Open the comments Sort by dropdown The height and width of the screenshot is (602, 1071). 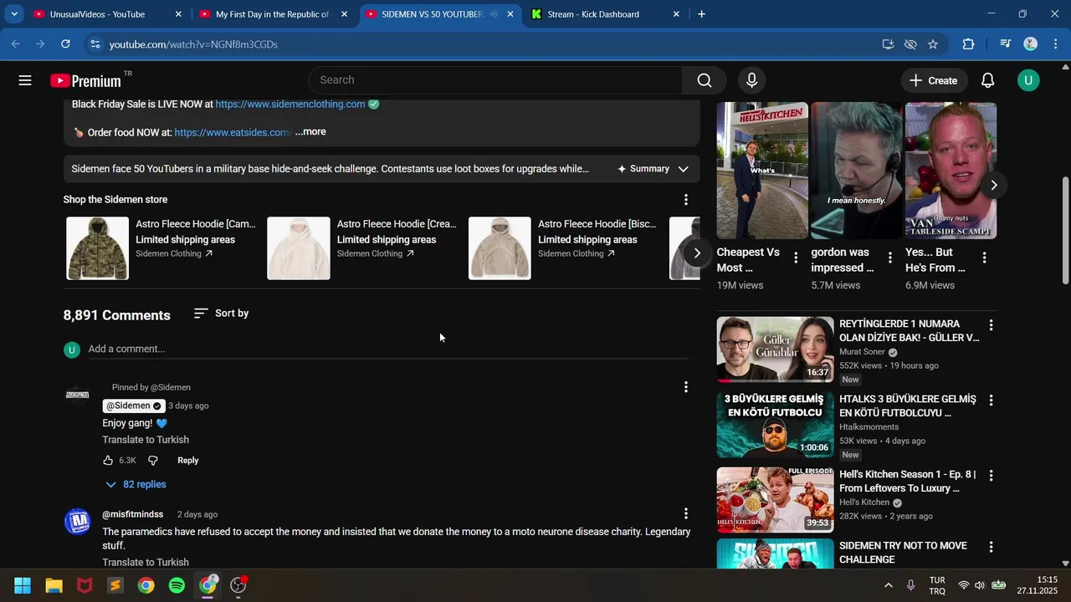(221, 314)
